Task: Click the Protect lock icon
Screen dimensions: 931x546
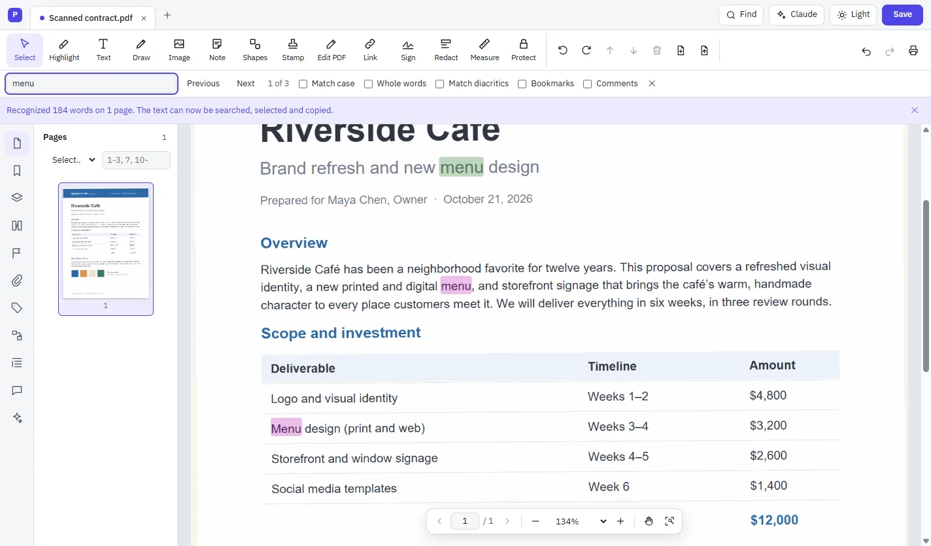Action: tap(524, 50)
